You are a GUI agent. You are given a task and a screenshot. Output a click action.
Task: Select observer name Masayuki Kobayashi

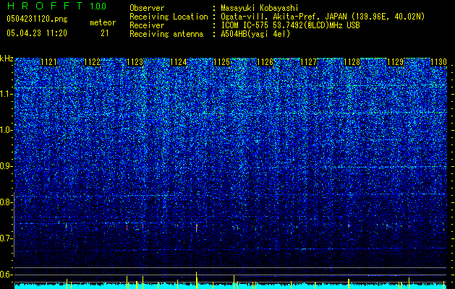260,8
